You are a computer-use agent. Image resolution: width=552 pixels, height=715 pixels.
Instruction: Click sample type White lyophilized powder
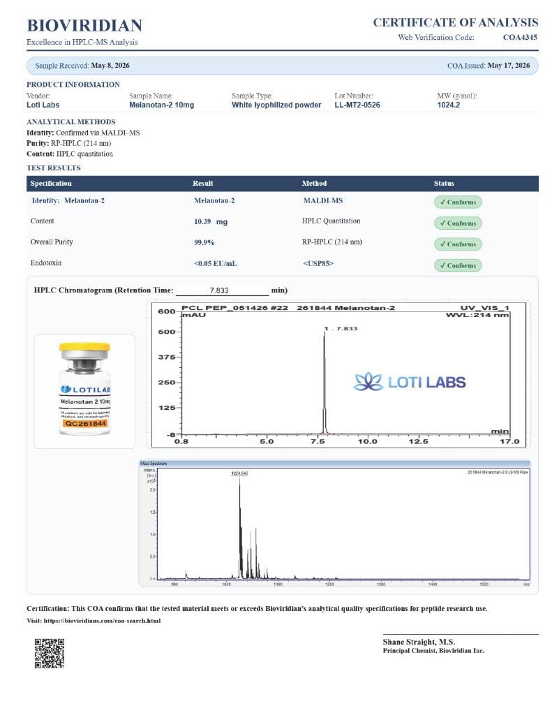(276, 105)
